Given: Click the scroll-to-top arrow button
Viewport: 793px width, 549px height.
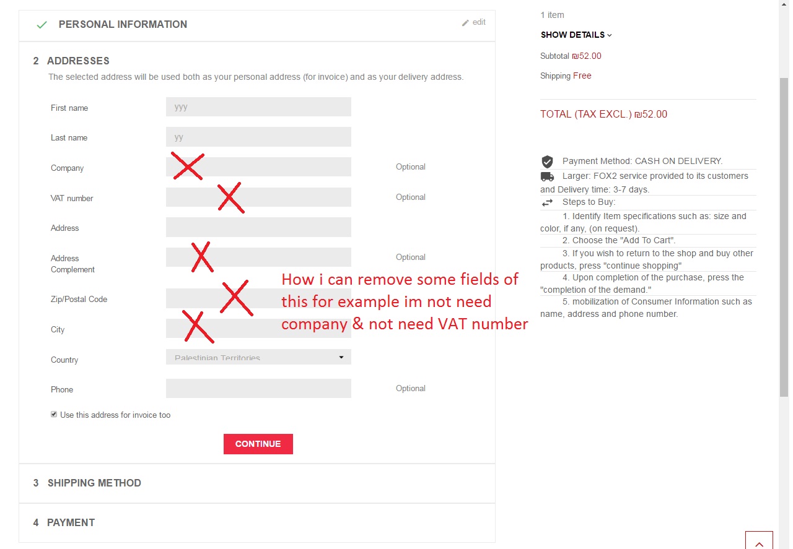Looking at the screenshot, I should (x=759, y=540).
